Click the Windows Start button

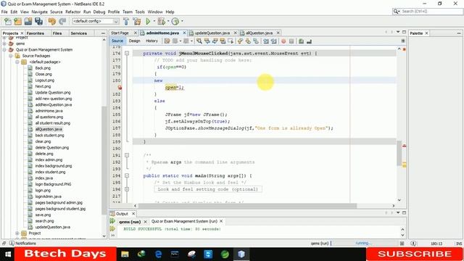tap(7, 254)
